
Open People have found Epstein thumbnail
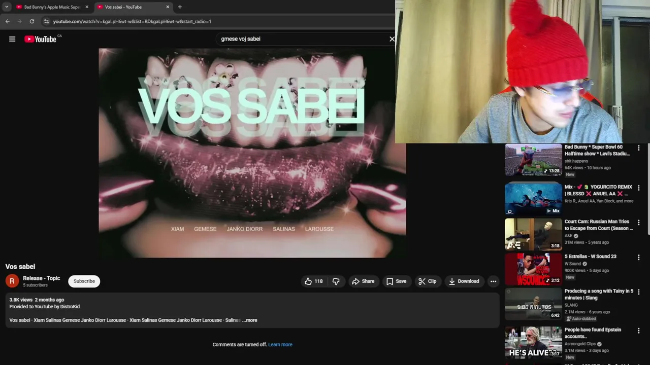[x=533, y=343]
